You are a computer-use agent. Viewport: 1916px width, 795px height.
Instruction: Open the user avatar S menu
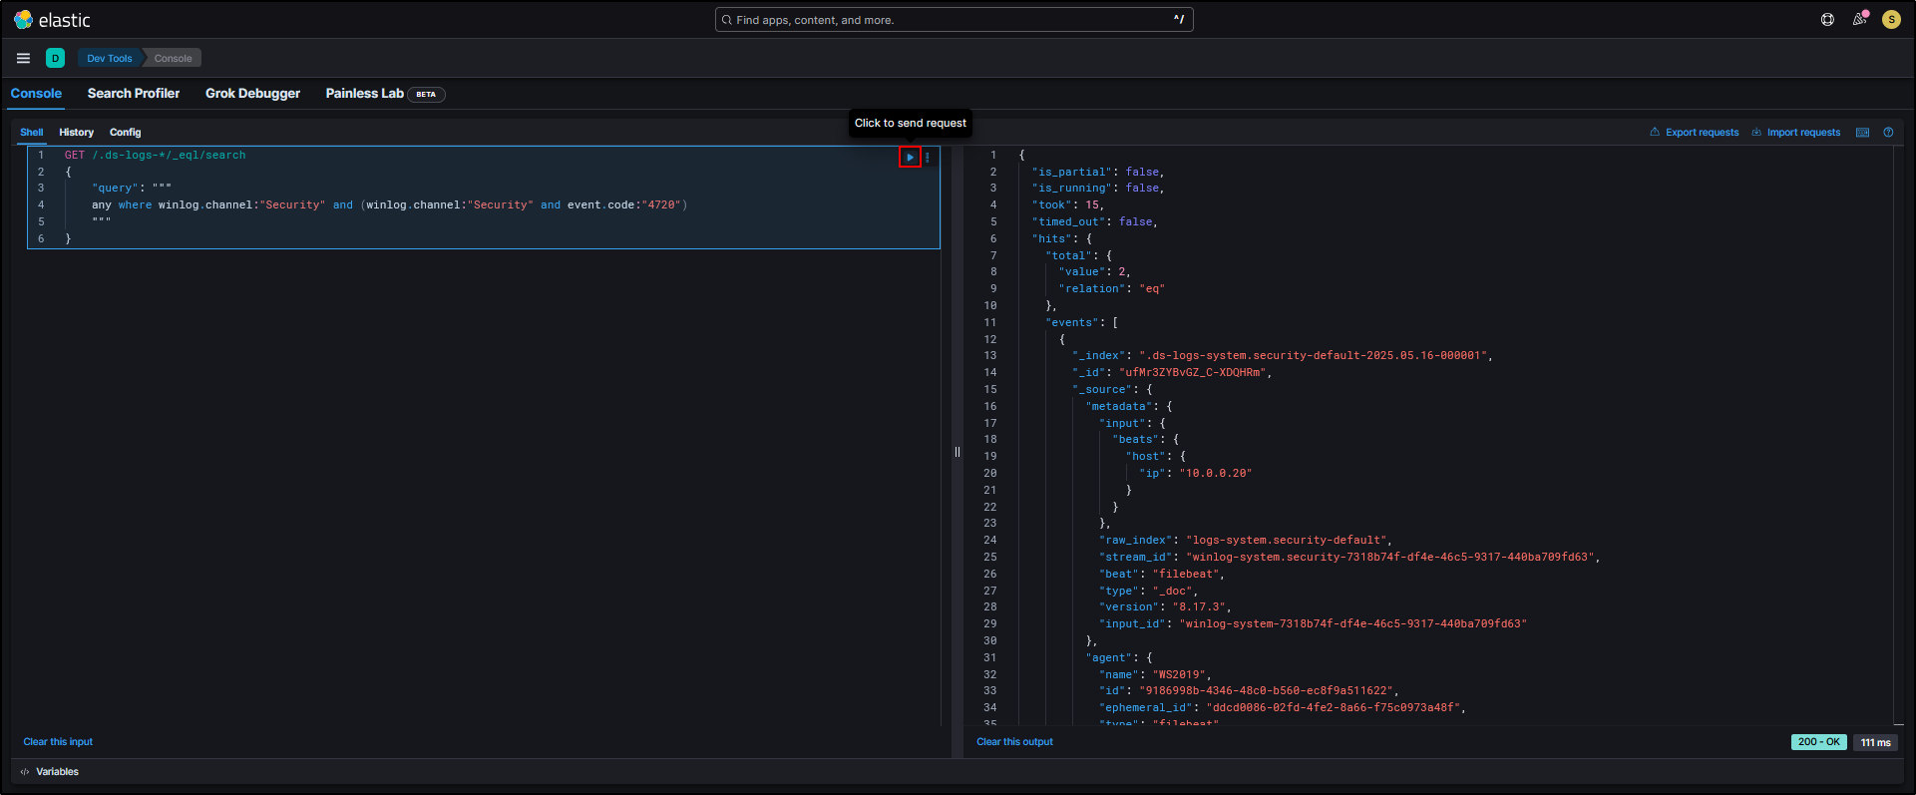coord(1891,20)
